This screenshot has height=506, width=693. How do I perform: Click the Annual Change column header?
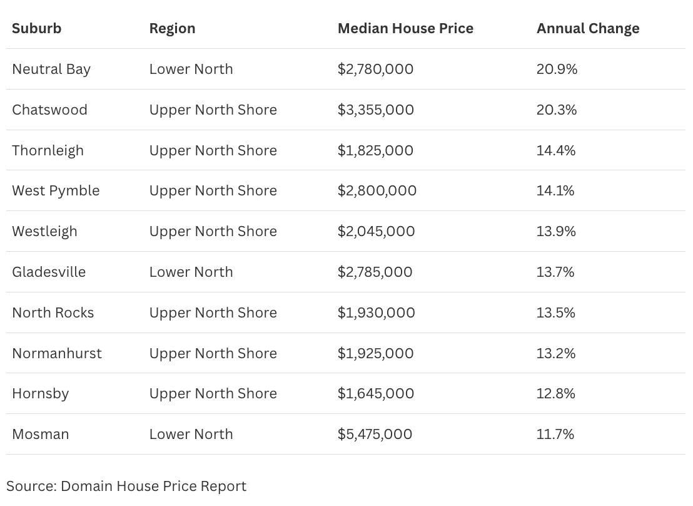pyautogui.click(x=587, y=28)
